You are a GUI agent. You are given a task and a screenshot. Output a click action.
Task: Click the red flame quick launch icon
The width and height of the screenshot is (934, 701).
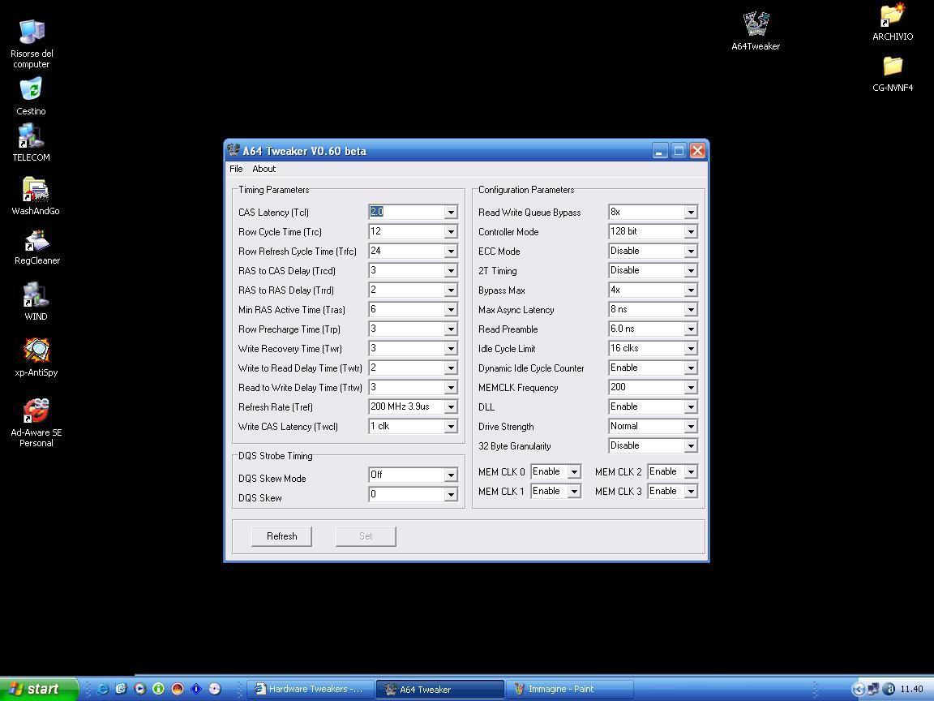tap(178, 689)
